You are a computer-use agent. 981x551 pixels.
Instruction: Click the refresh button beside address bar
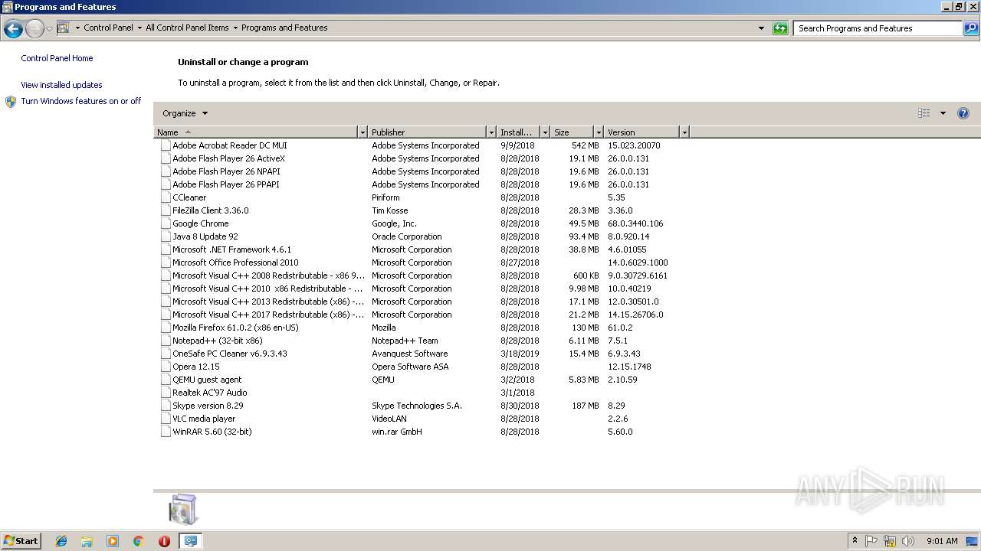point(780,28)
